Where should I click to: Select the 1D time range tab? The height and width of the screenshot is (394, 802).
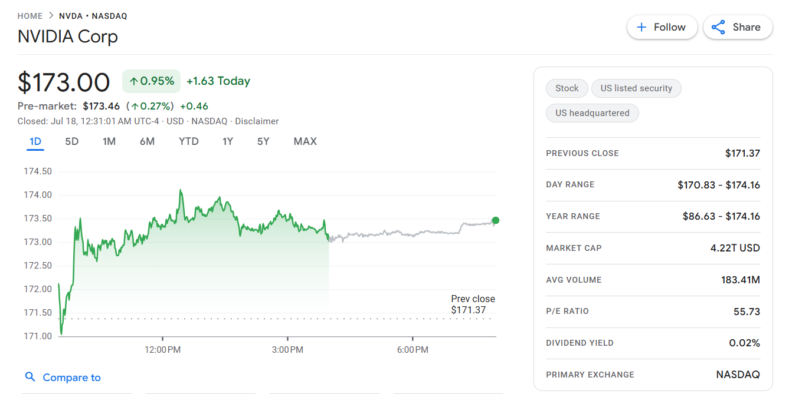35,141
